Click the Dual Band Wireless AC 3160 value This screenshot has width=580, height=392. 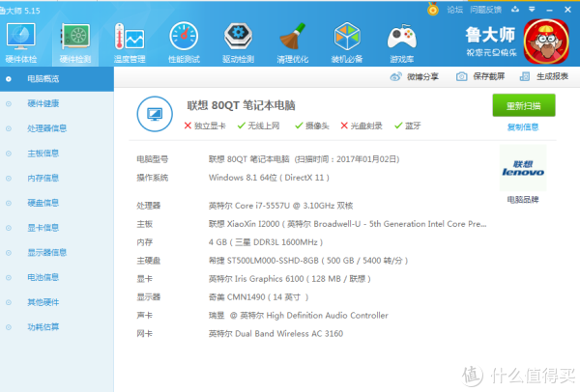[275, 334]
